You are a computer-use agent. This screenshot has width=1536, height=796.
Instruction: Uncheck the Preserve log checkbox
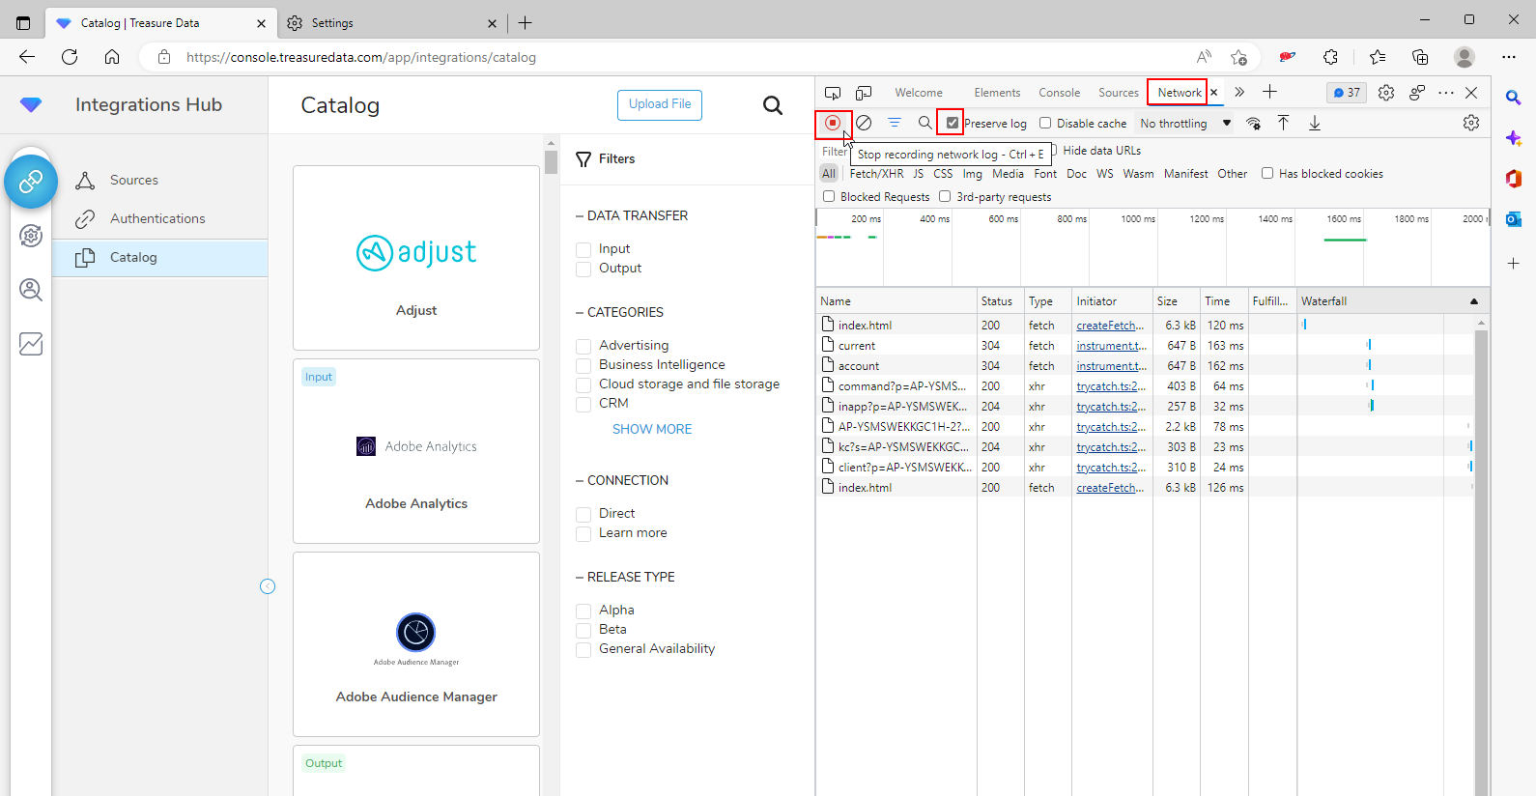(953, 123)
